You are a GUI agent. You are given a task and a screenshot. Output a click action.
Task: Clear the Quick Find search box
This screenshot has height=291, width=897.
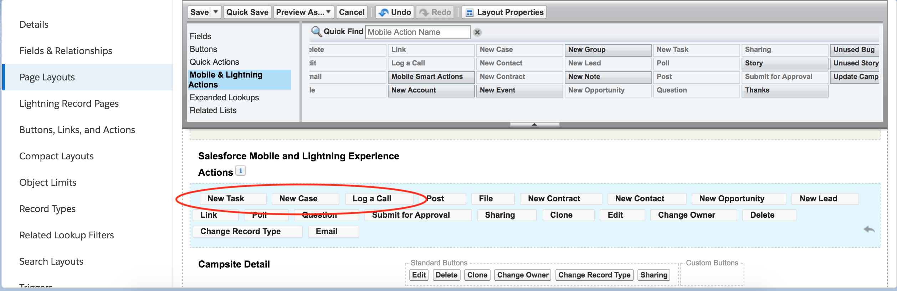click(477, 32)
